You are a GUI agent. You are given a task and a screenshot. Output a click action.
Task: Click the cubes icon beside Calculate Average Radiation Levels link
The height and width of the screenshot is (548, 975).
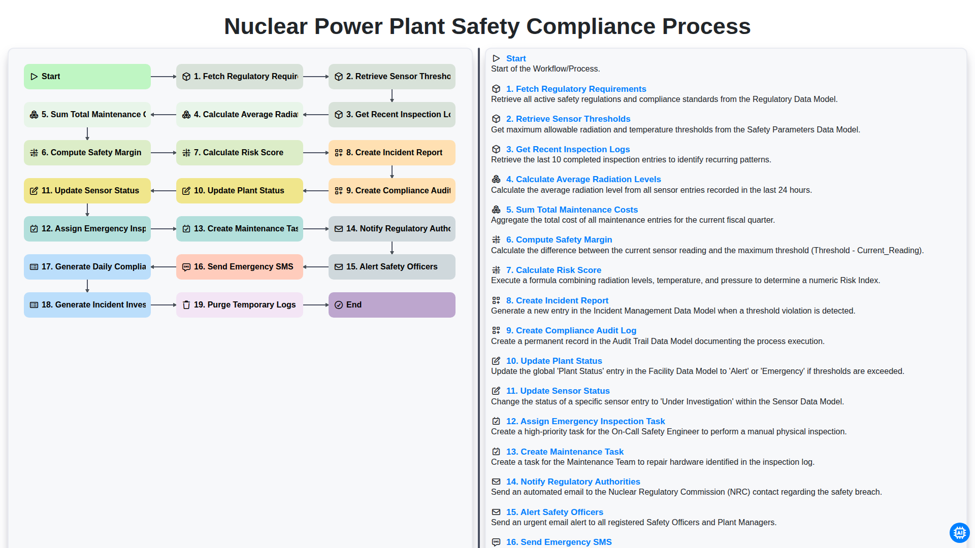496,179
